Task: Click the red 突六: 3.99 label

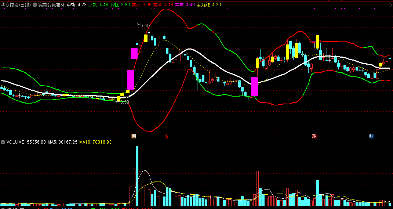Action: [142, 5]
